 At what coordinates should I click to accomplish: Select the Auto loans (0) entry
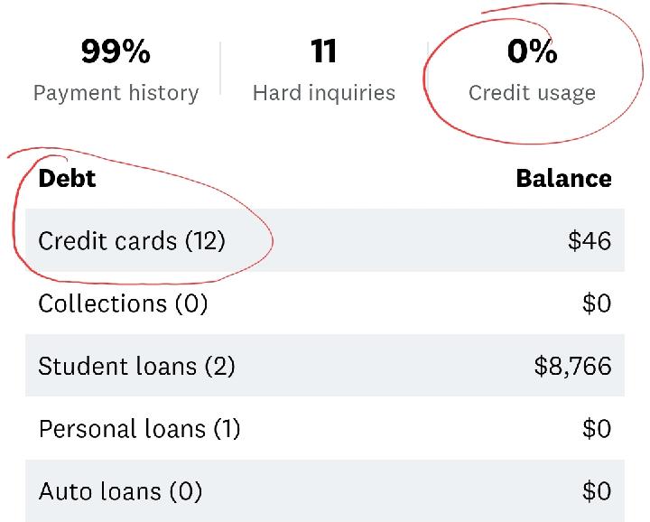(x=120, y=491)
